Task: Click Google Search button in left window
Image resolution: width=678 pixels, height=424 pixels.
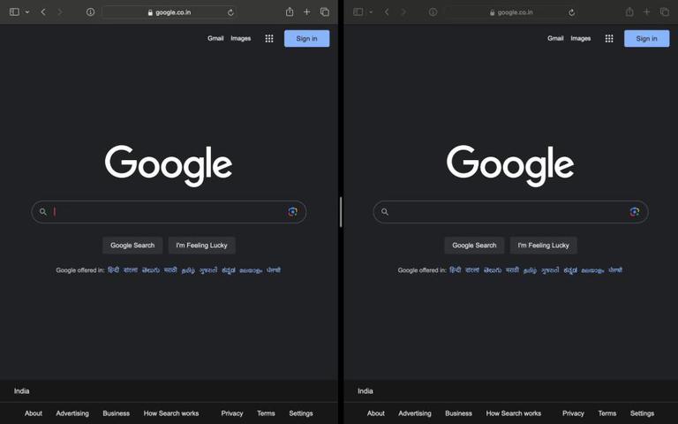Action: pyautogui.click(x=132, y=246)
